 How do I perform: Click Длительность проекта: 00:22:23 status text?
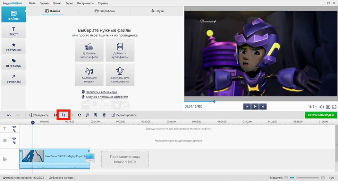(x=23, y=178)
